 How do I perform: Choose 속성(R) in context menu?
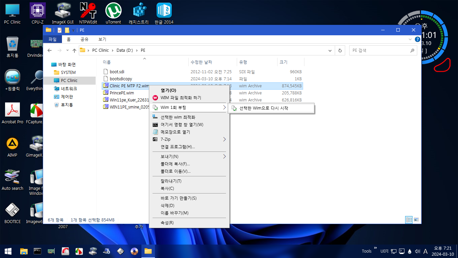(189, 223)
